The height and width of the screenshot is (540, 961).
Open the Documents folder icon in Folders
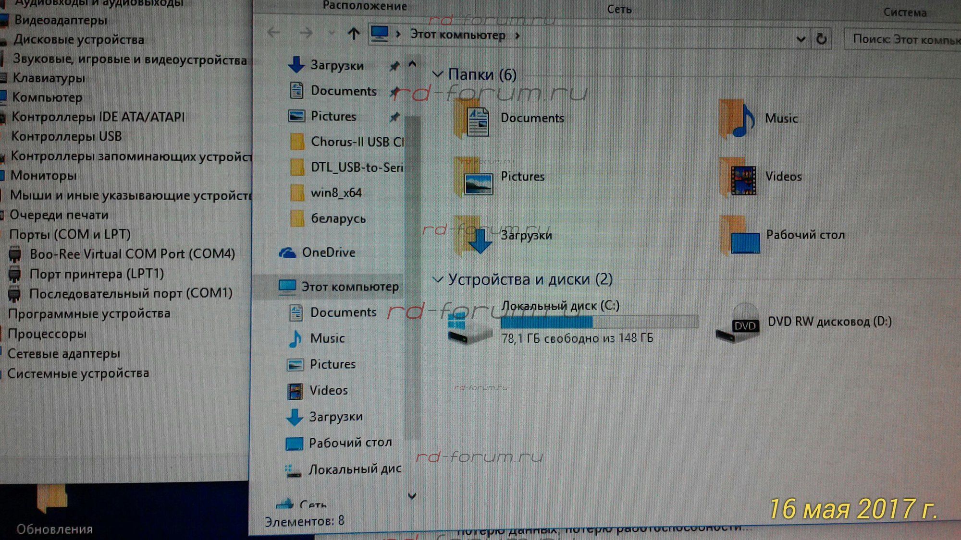472,119
